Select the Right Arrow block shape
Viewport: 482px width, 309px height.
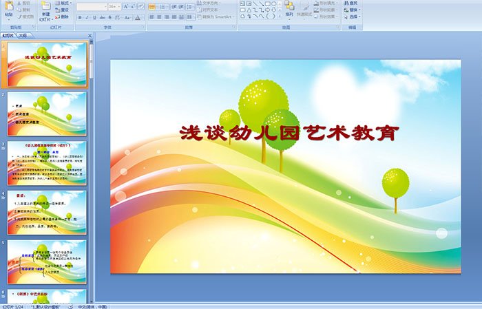tap(268, 10)
